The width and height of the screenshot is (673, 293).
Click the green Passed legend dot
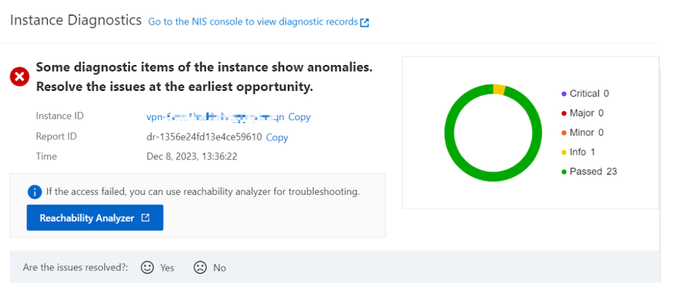click(563, 172)
